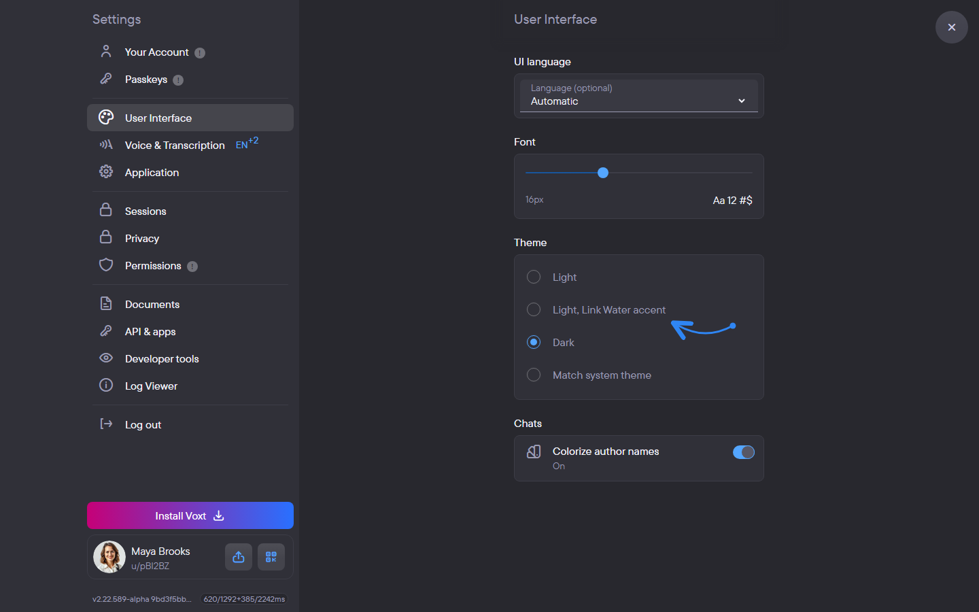Click the alert badge next to Your Account
979x612 pixels.
coord(200,53)
